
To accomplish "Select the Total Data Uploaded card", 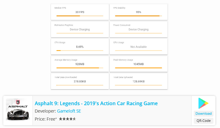I will (138, 81).
